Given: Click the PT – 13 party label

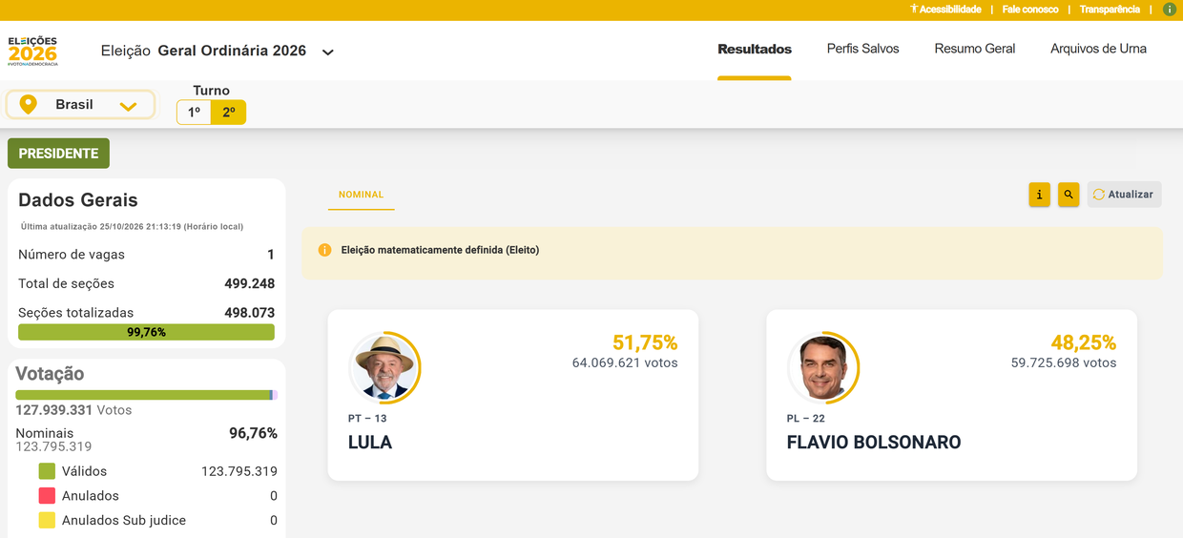Looking at the screenshot, I should click(x=367, y=419).
